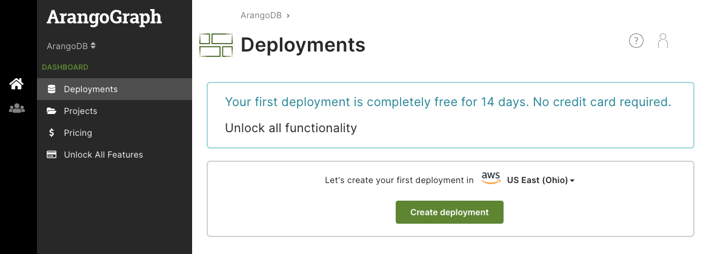Viewport: 709px width, 254px height.
Task: Click the DASHBOARD section label
Action: coord(65,67)
